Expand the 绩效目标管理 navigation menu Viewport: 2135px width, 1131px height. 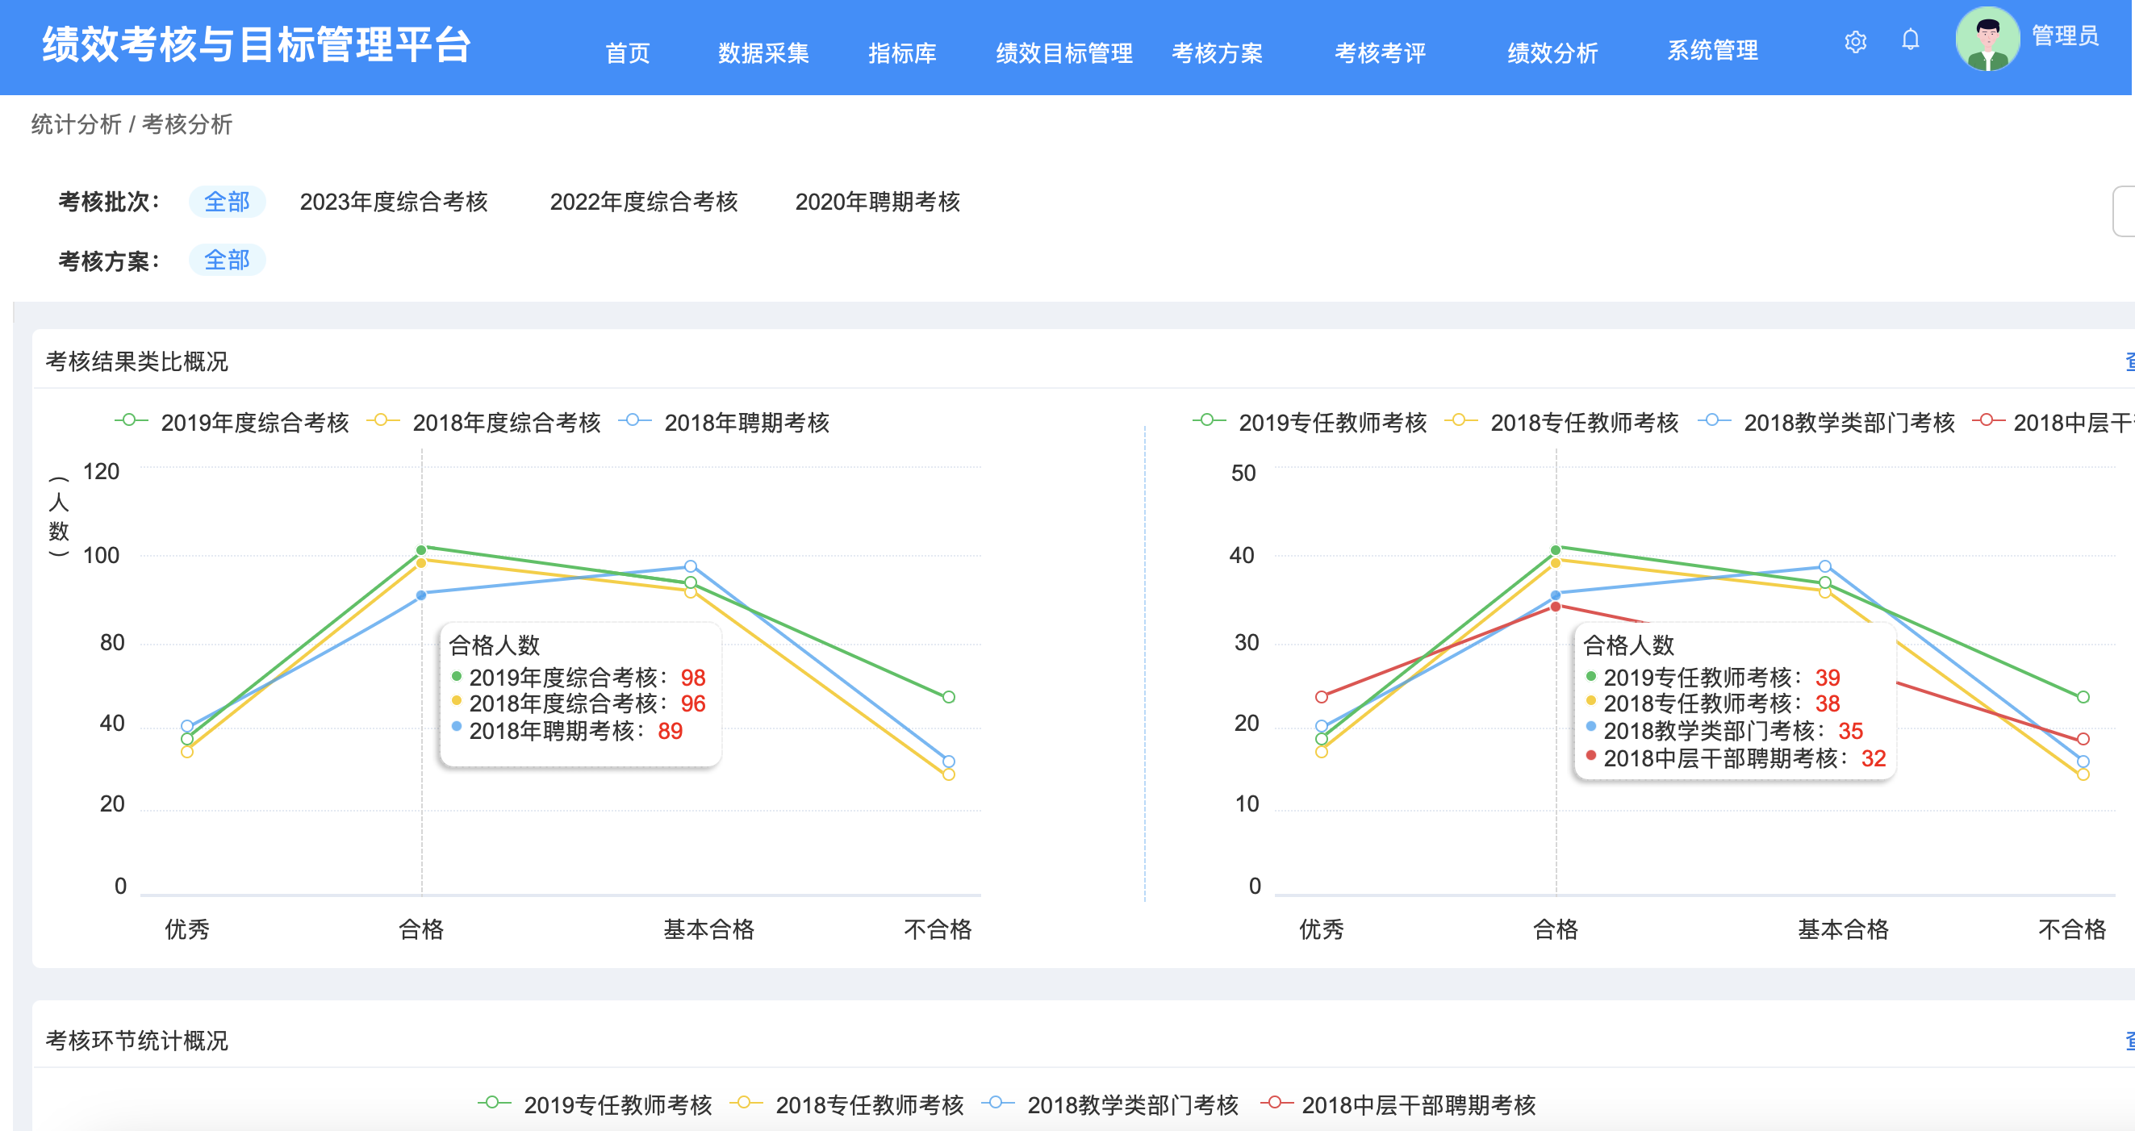coord(1063,53)
